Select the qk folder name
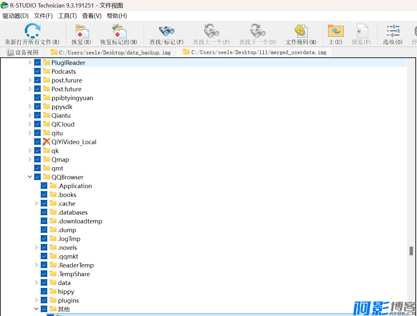The width and height of the screenshot is (417, 316). [55, 150]
